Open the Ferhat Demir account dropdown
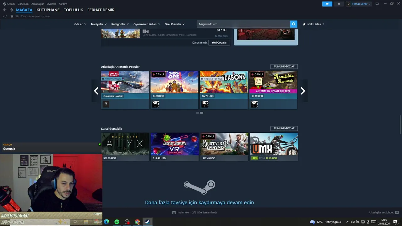Viewport: 402px width, 226px height. [361, 4]
